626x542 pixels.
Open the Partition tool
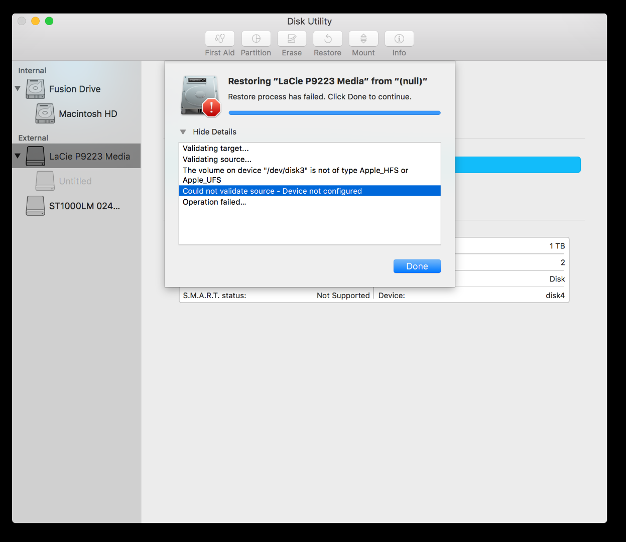256,39
